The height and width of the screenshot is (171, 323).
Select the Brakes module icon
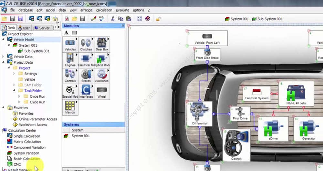[x=86, y=76]
